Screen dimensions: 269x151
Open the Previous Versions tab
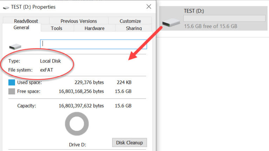78,21
